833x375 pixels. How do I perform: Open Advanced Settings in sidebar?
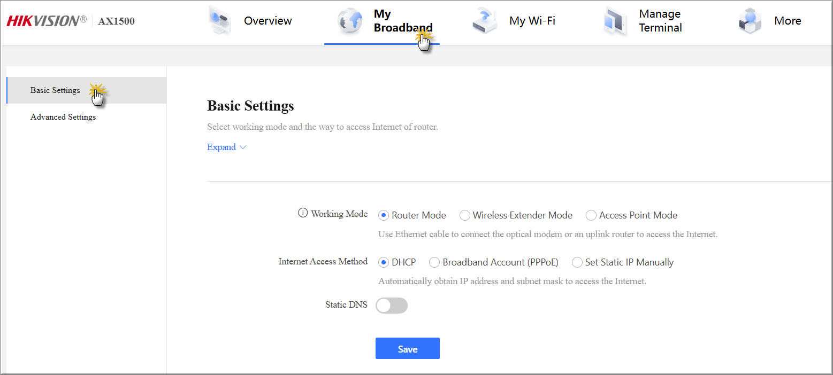(x=63, y=117)
